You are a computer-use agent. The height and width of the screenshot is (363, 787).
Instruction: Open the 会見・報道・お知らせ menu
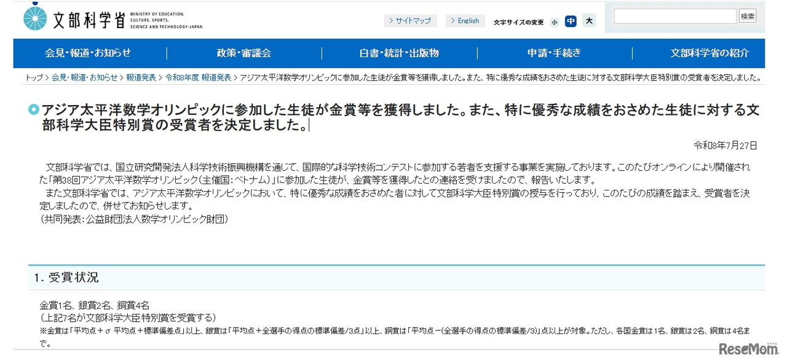88,53
